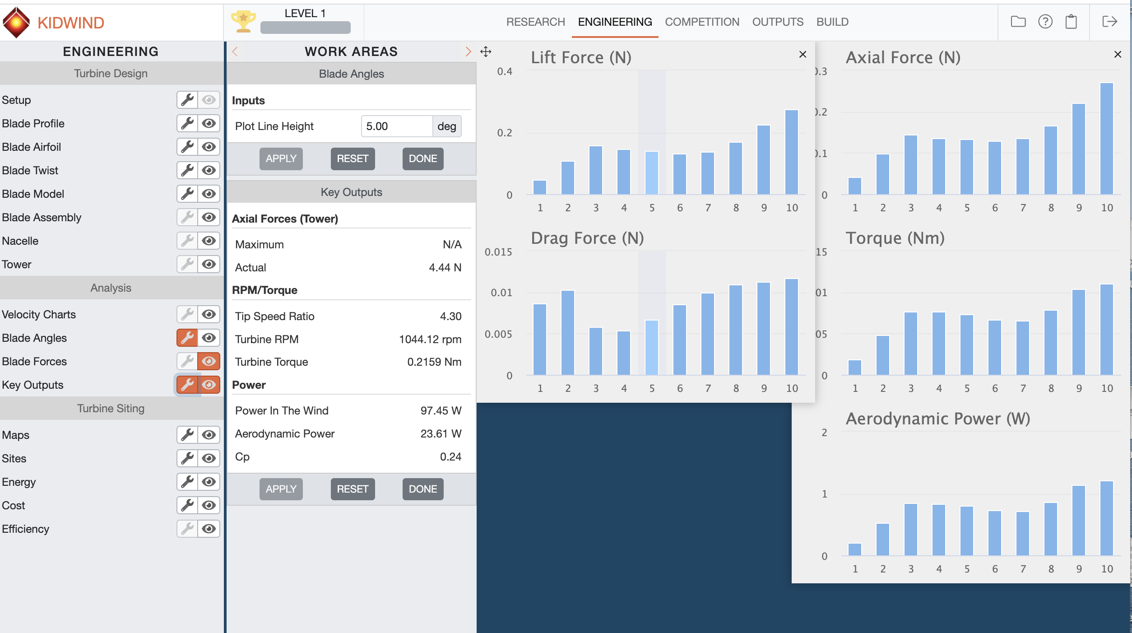
Task: Click the KidWind diamond logo
Action: (x=16, y=22)
